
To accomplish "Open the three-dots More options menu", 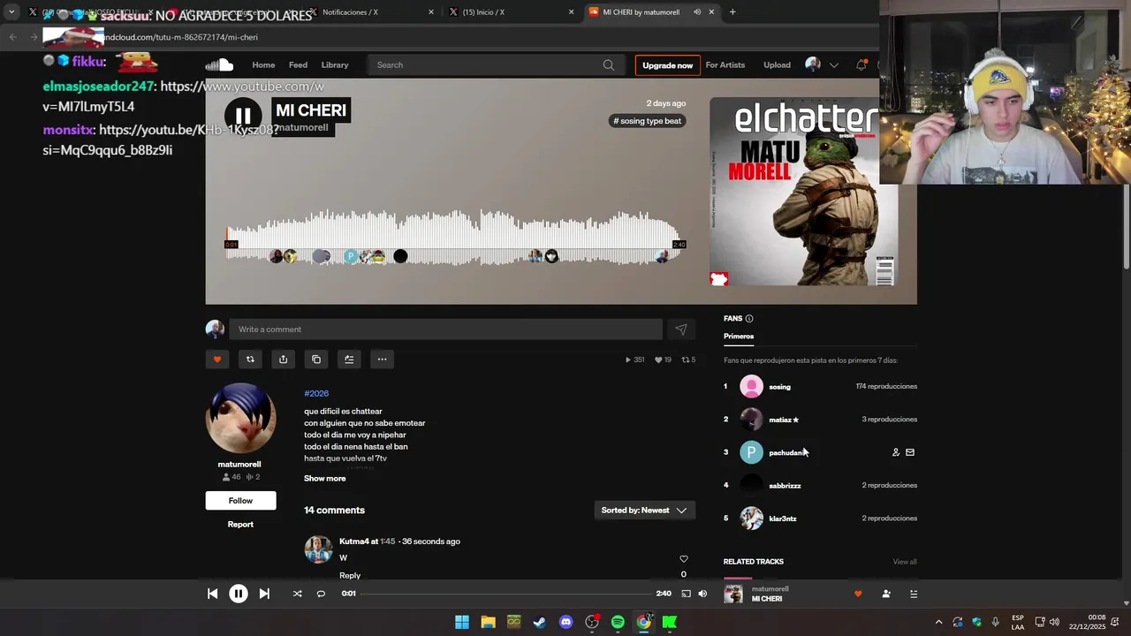I will (x=382, y=360).
